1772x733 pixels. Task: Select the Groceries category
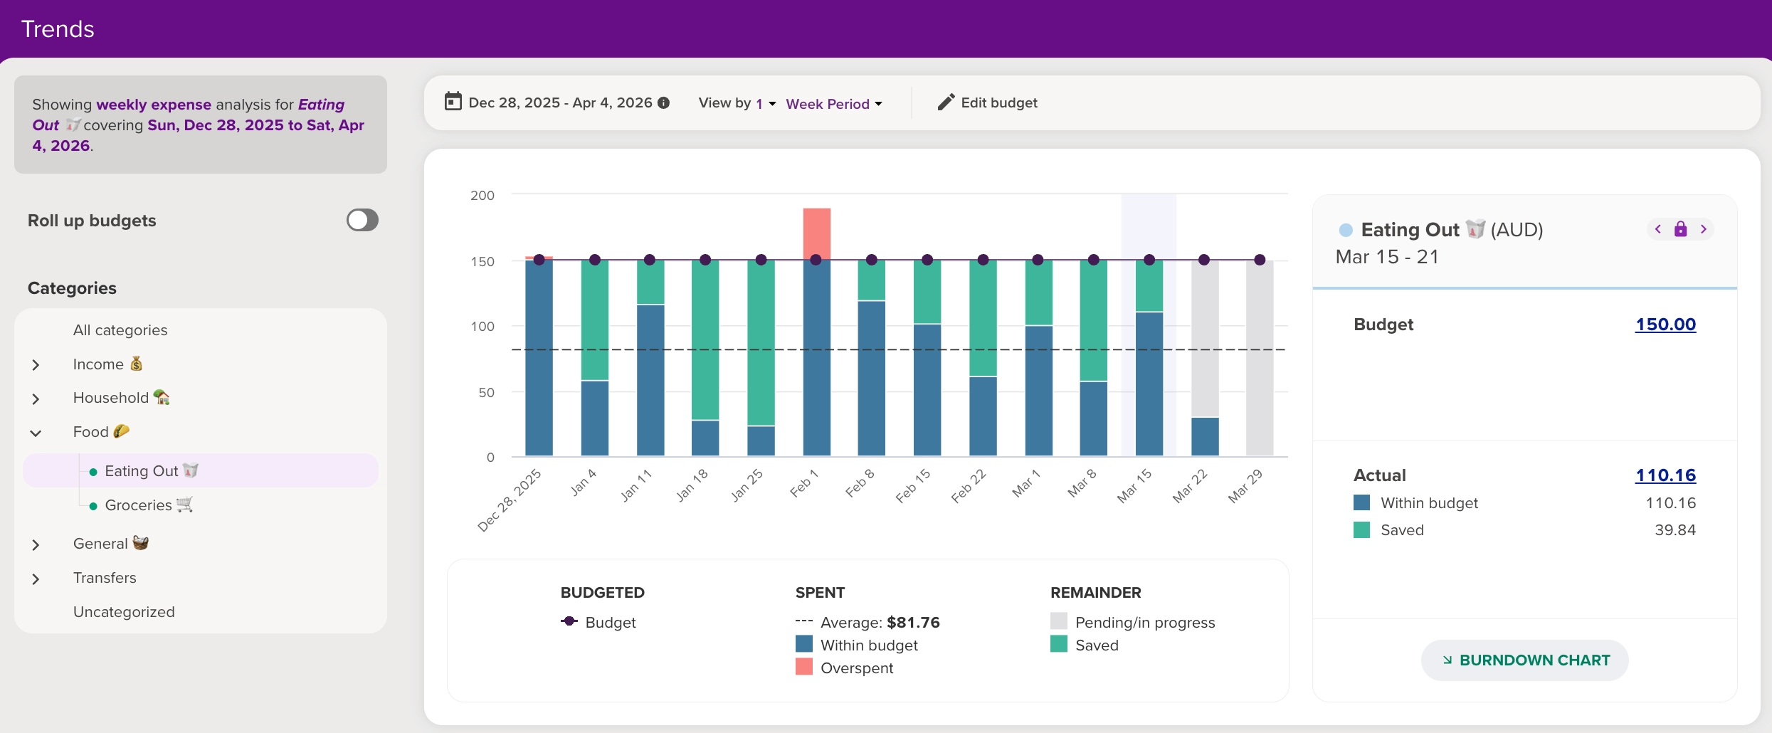pyautogui.click(x=149, y=505)
